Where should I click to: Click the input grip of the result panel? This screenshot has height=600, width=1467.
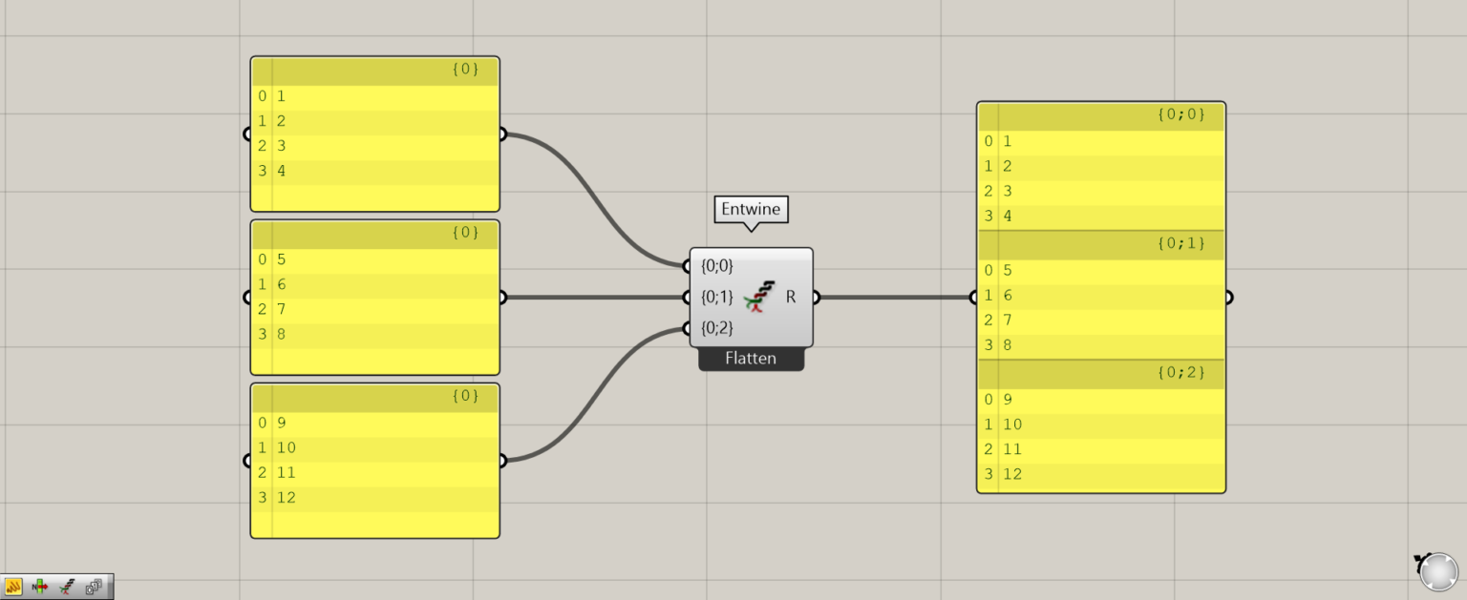coord(975,298)
